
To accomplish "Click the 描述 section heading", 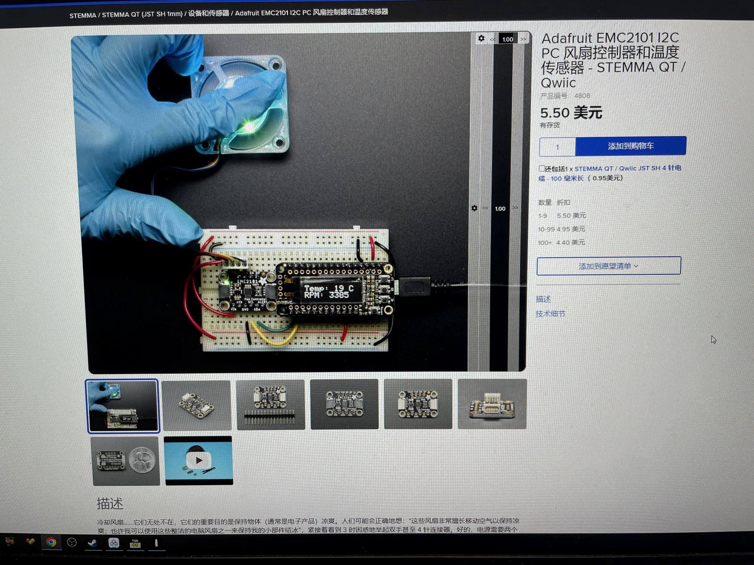I will pos(110,504).
